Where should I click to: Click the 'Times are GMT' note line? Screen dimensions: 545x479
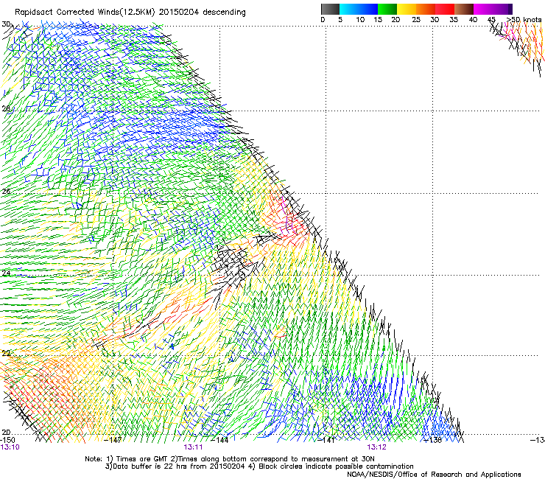point(229,459)
